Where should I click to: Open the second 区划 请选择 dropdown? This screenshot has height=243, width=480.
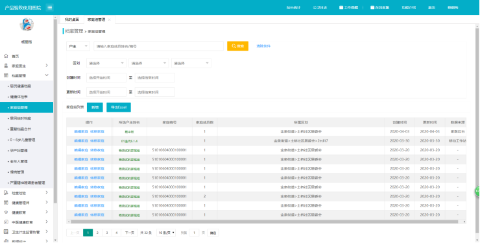coord(149,63)
